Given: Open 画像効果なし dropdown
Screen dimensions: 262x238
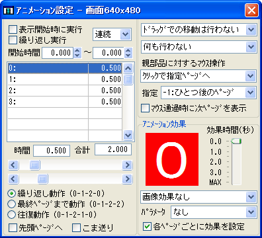Looking at the screenshot, I should click(198, 197).
